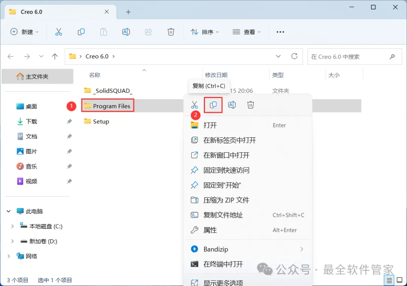The height and width of the screenshot is (286, 407).
Task: Open the 排序 (Sort) dropdown
Action: tap(205, 32)
